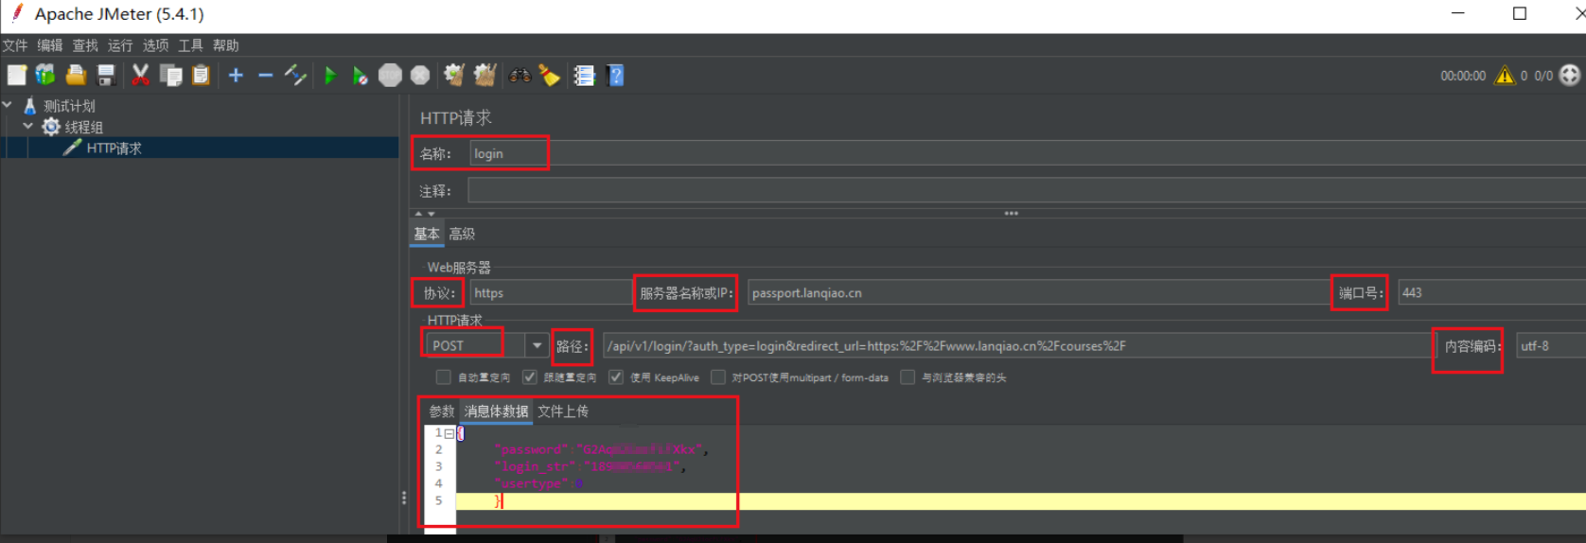Click the yellow warning triangle log icon
This screenshot has height=543, width=1586.
1505,76
